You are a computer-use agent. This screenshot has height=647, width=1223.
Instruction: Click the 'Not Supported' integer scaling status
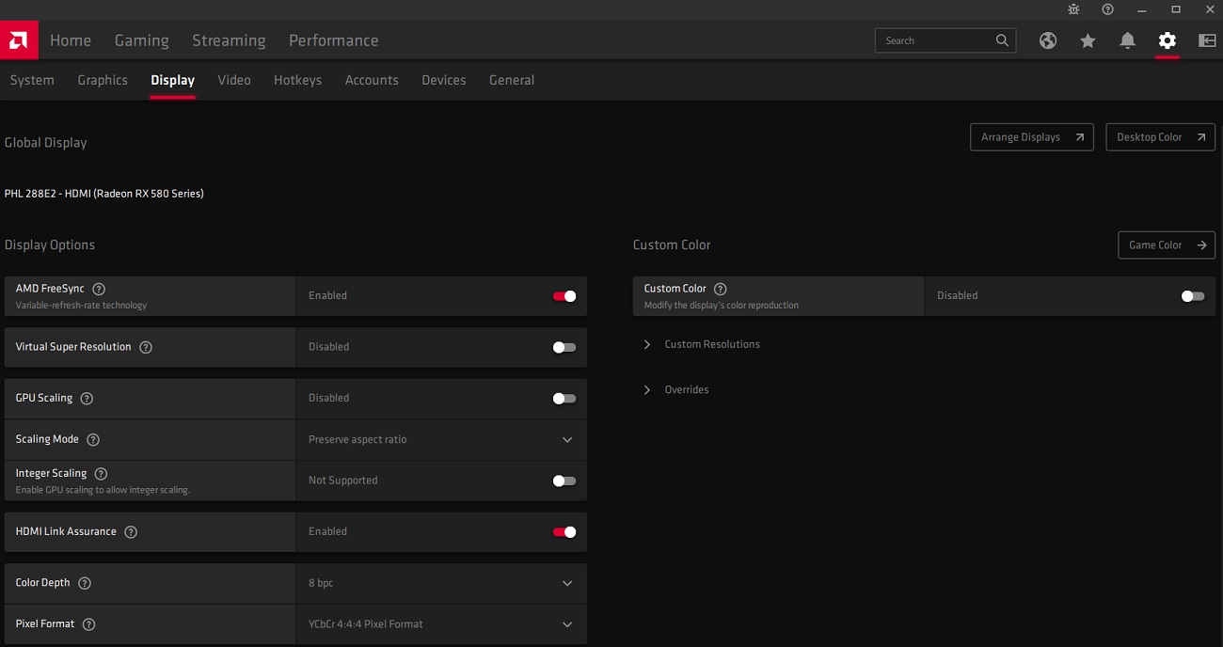(x=343, y=481)
